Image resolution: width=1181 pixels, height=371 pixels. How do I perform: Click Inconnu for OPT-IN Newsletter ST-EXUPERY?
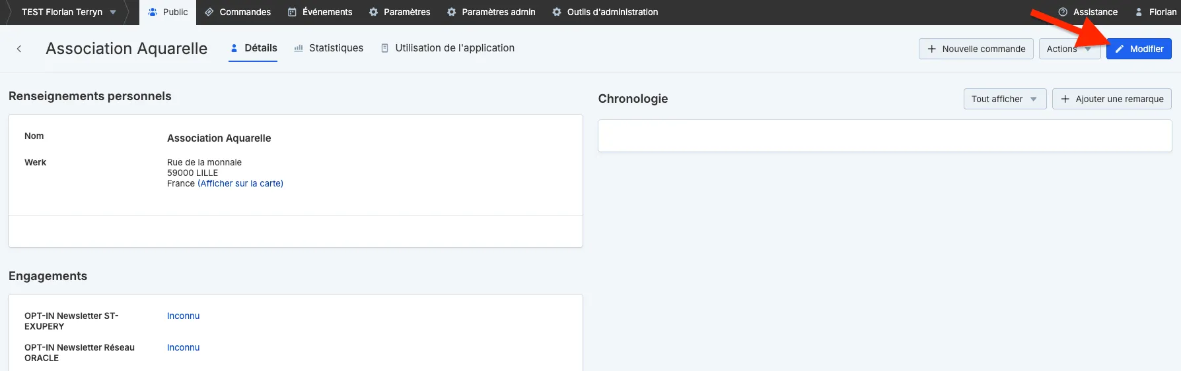tap(183, 316)
